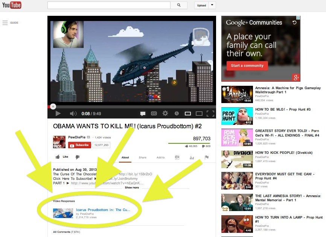Click the Video Responses heading

coord(64,201)
